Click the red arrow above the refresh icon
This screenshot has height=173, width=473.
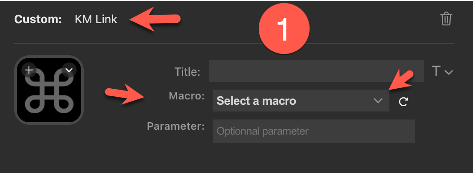coord(400,80)
